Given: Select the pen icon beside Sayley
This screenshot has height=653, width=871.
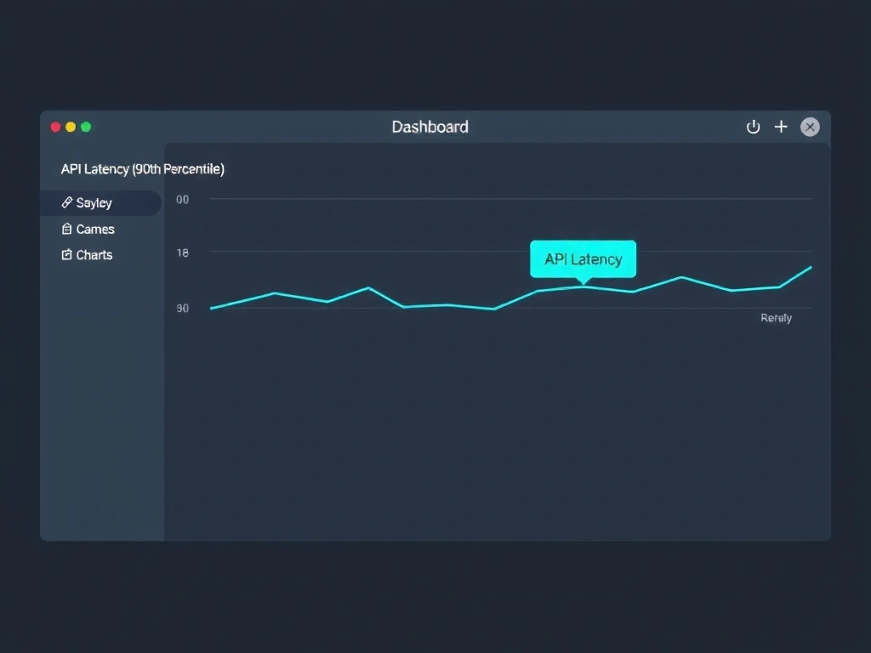Looking at the screenshot, I should point(68,202).
